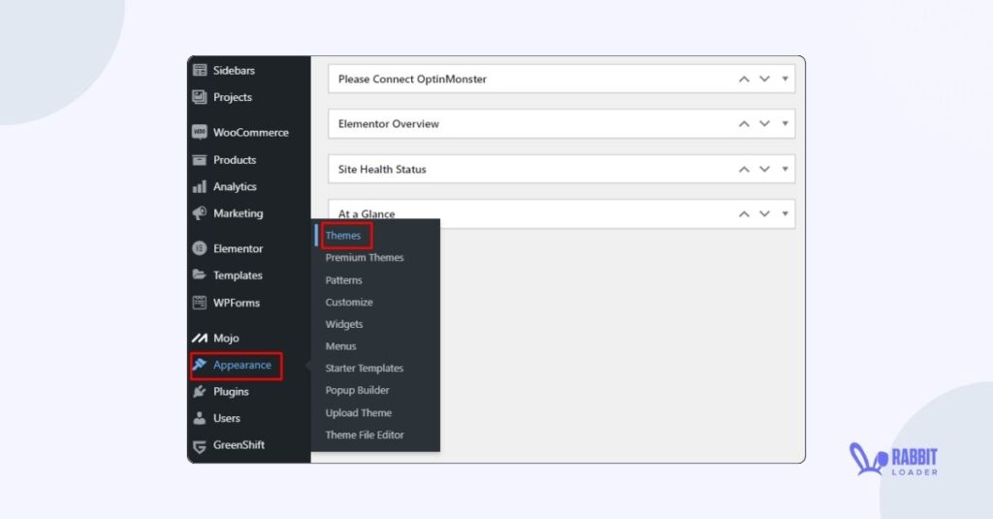Screen dimensions: 993x519
Task: Select Appearance menu label
Action: (x=241, y=365)
